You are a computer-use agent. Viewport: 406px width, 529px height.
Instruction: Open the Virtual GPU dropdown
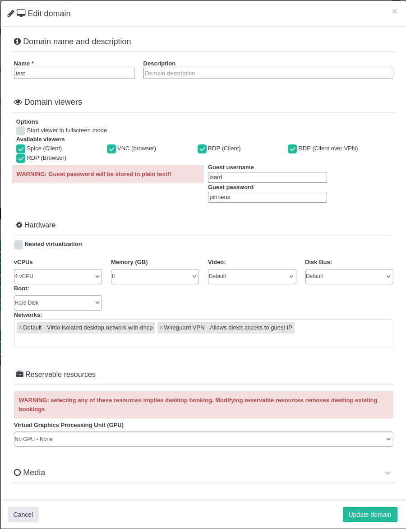203,439
